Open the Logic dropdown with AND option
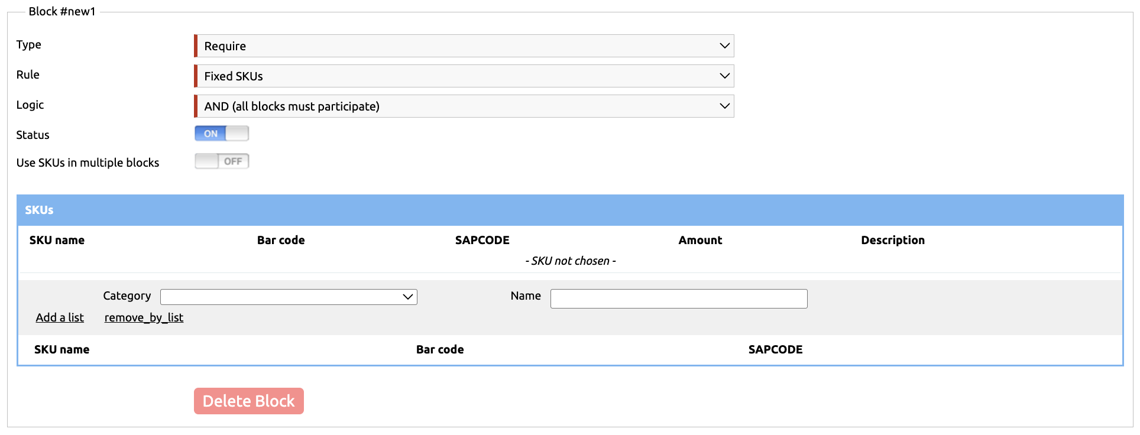 point(464,106)
